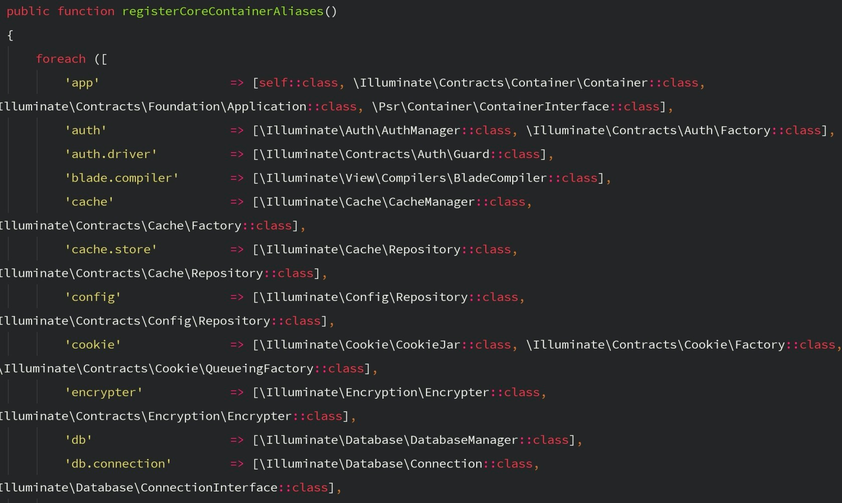
Task: Select the 'cookie' array key
Action: pyautogui.click(x=93, y=345)
